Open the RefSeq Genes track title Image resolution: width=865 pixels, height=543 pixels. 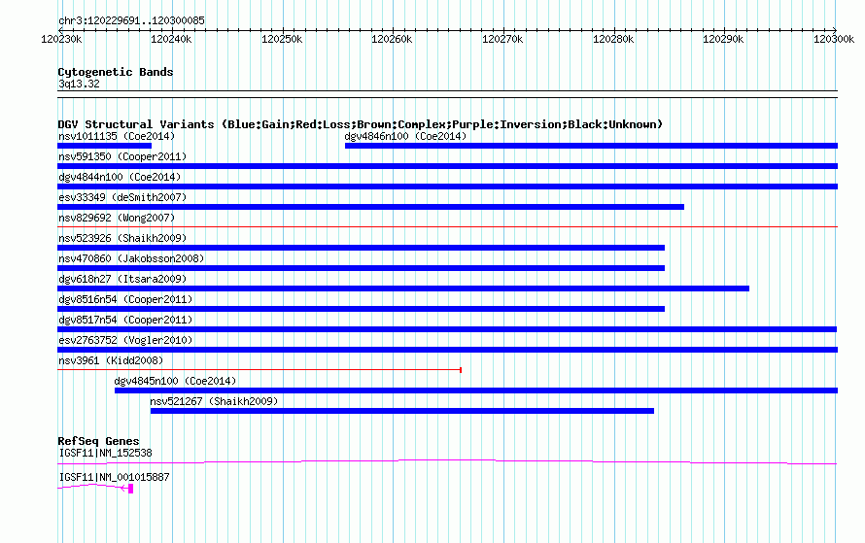98,441
